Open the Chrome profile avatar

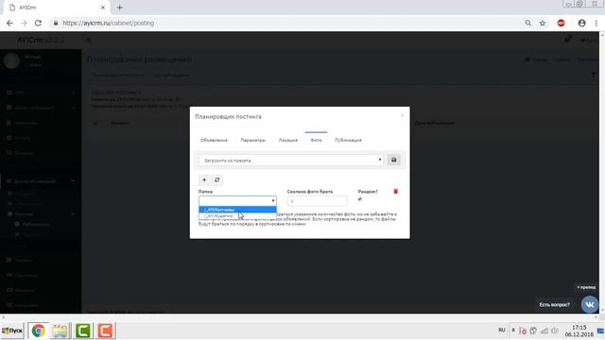tap(582, 23)
